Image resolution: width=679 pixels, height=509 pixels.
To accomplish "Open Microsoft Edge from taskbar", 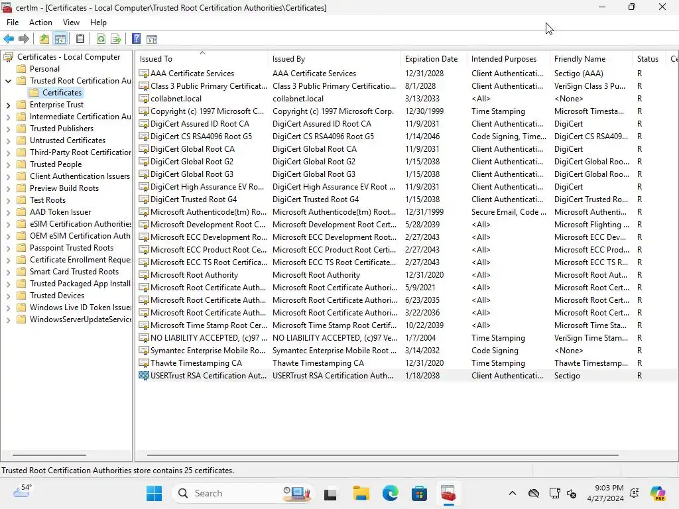I will click(390, 493).
